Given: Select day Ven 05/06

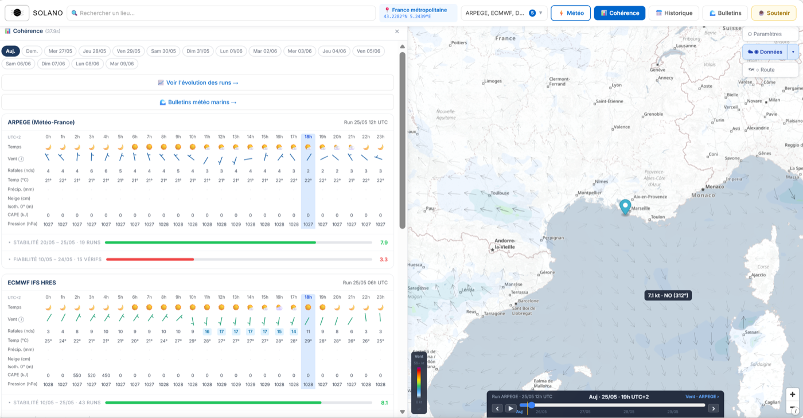Looking at the screenshot, I should click(368, 51).
